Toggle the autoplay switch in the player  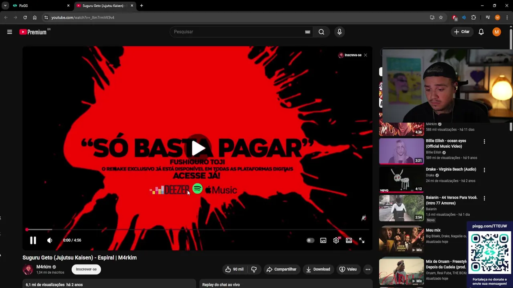tap(310, 240)
